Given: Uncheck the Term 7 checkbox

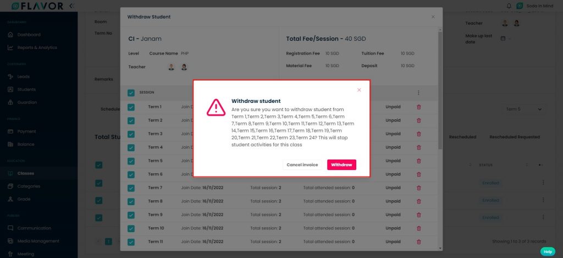Looking at the screenshot, I should coord(131,188).
